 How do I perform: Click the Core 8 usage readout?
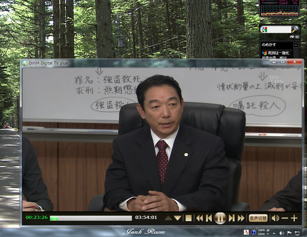(288, 3)
